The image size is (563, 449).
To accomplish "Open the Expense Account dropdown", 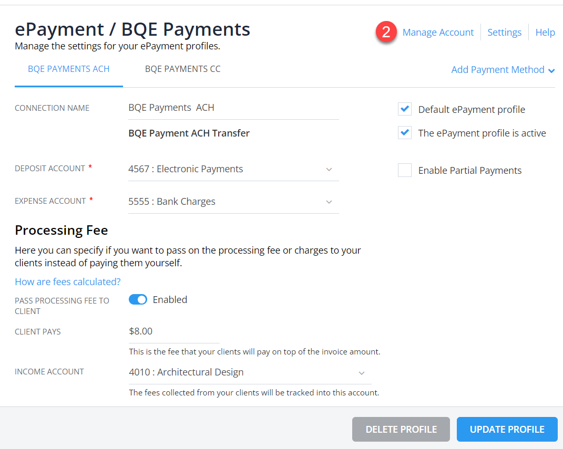I will pos(329,201).
